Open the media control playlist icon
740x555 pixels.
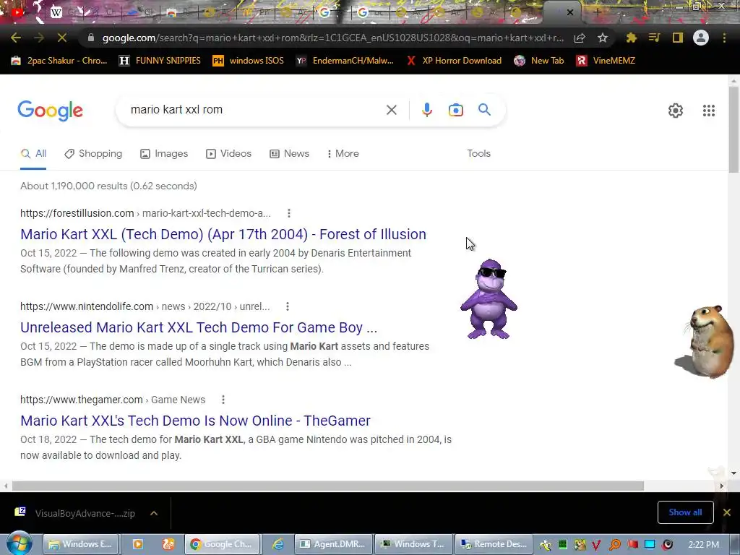coord(654,38)
